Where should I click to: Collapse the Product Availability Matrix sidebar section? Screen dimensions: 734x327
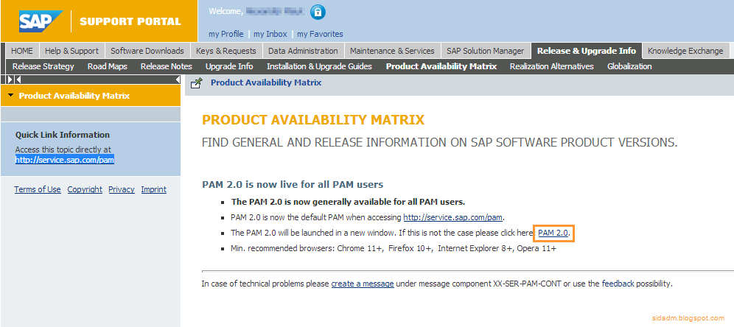11,96
